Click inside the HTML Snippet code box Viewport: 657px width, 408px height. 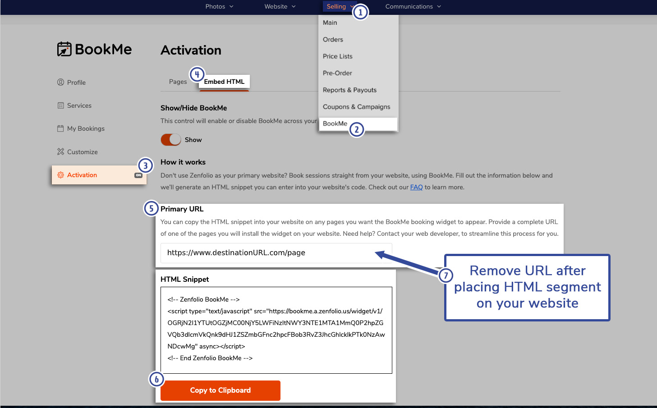(276, 330)
